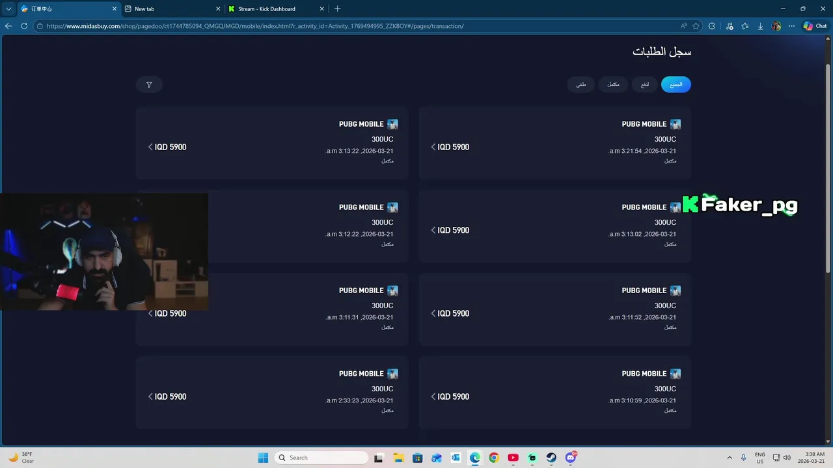Open Microsoft Store from taskbar
This screenshot has width=833, height=468.
[x=417, y=458]
